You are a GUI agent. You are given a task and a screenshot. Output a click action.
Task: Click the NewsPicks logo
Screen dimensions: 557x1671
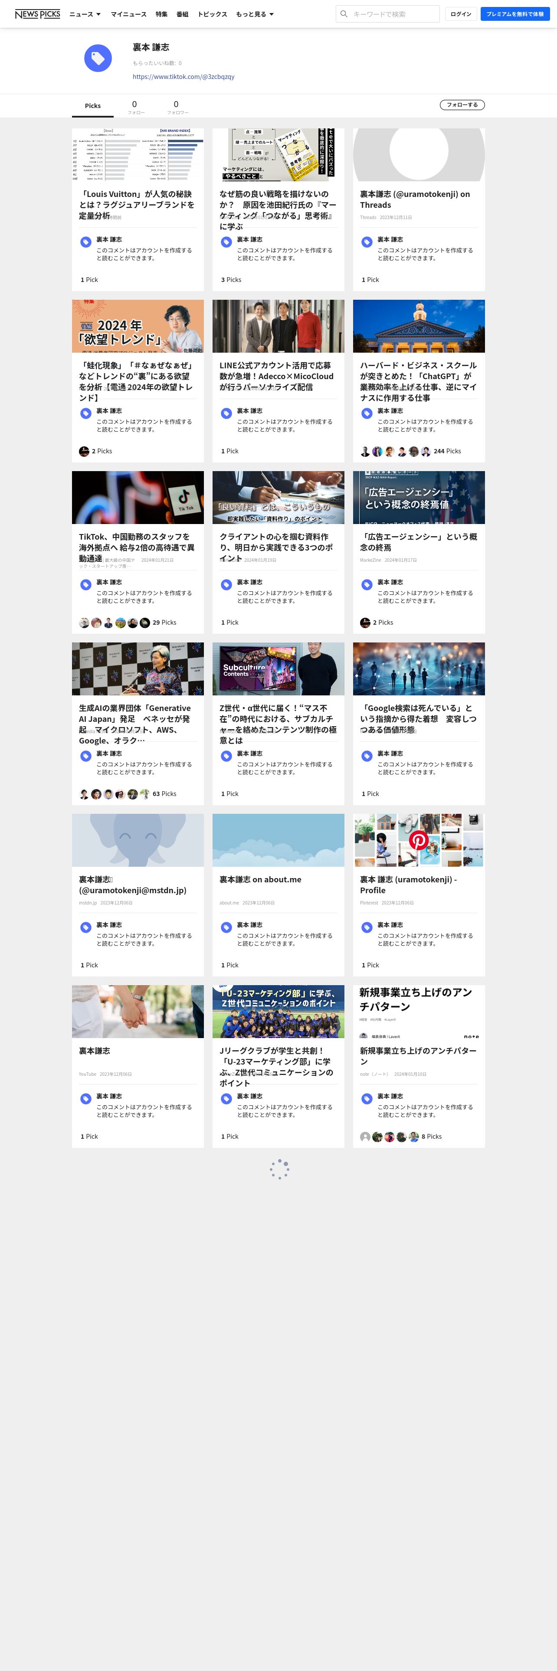click(x=38, y=13)
